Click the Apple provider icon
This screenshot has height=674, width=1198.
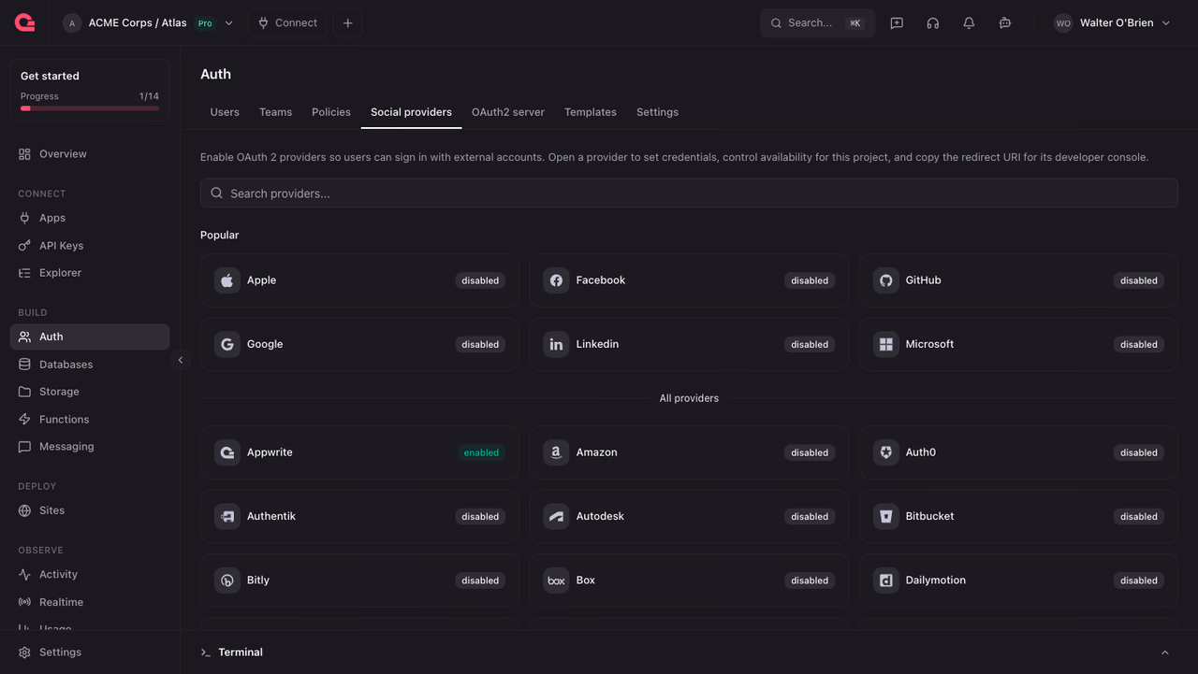point(227,280)
